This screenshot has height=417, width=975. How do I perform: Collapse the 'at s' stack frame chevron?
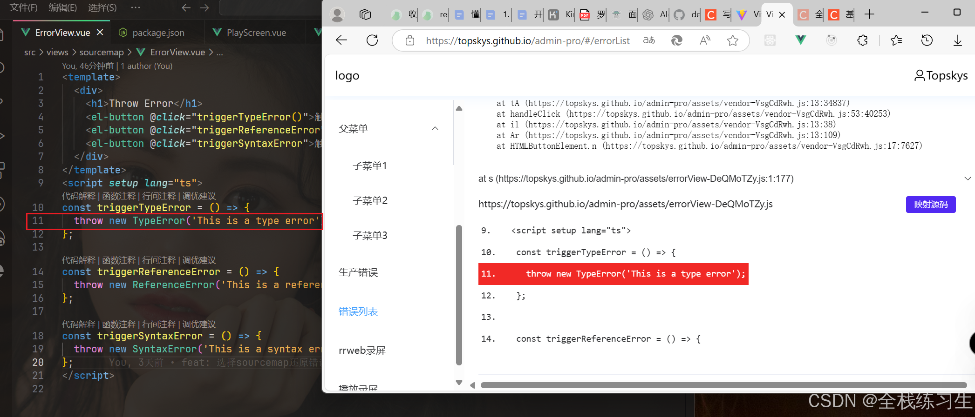pos(968,179)
